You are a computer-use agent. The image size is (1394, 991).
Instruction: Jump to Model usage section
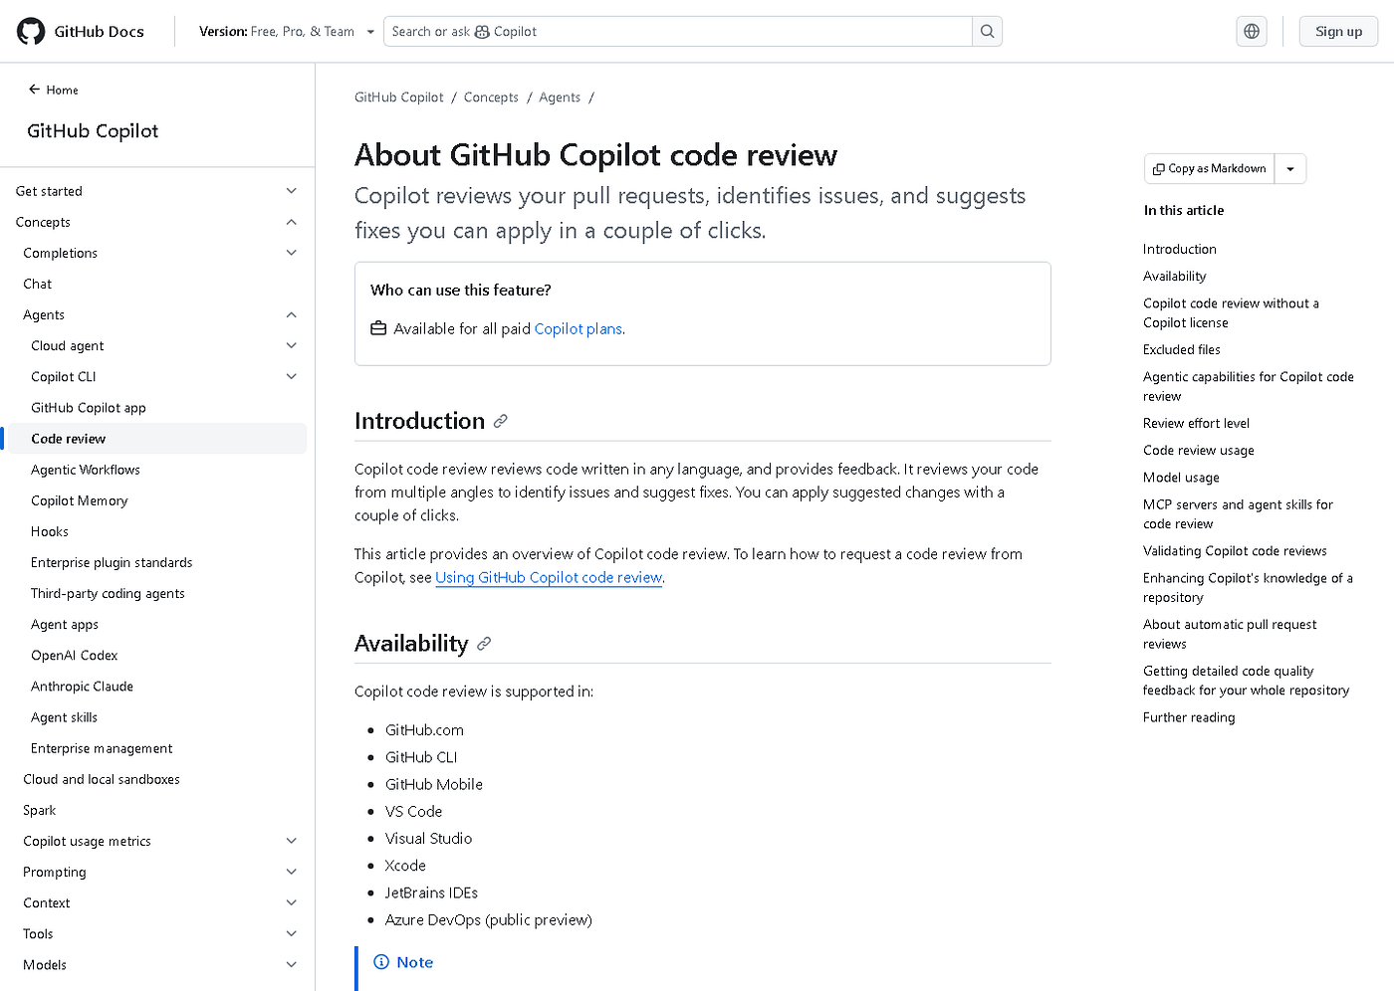pos(1181,477)
